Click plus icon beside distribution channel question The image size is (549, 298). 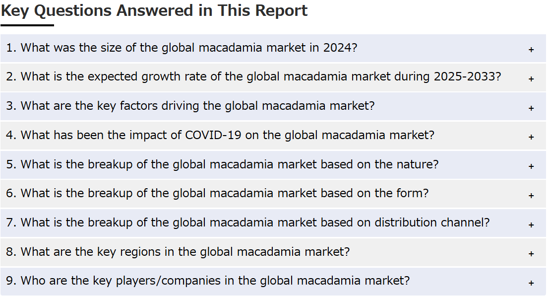coord(531,224)
